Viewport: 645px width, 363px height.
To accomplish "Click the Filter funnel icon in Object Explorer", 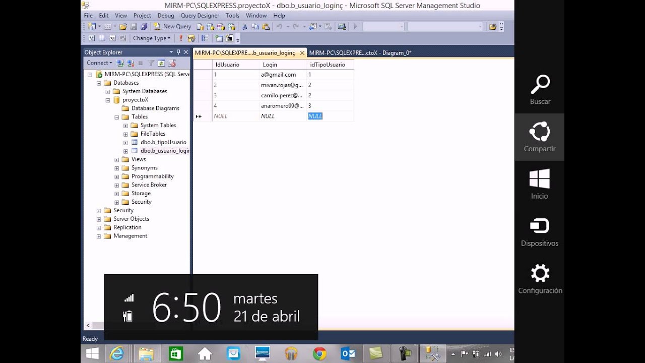I will click(x=151, y=63).
